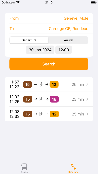Open the 12:00 time picker

[x=64, y=50]
